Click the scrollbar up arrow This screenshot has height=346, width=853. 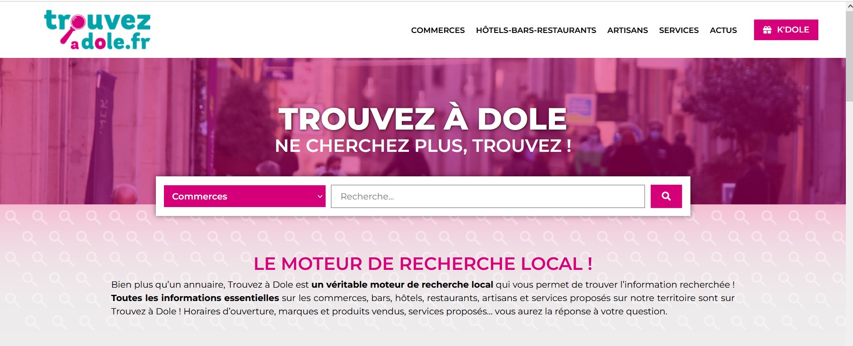(849, 6)
